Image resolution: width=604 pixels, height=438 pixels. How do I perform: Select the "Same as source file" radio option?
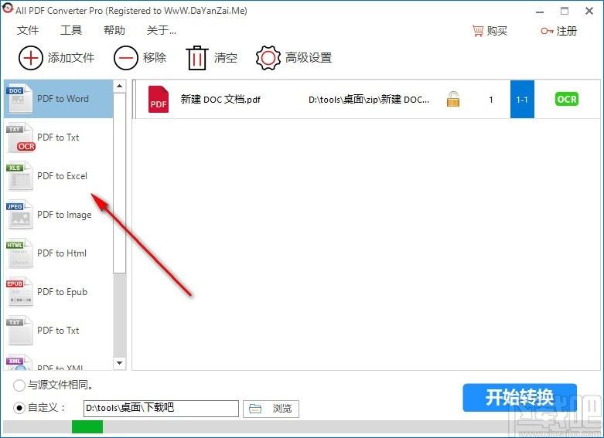coord(19,385)
